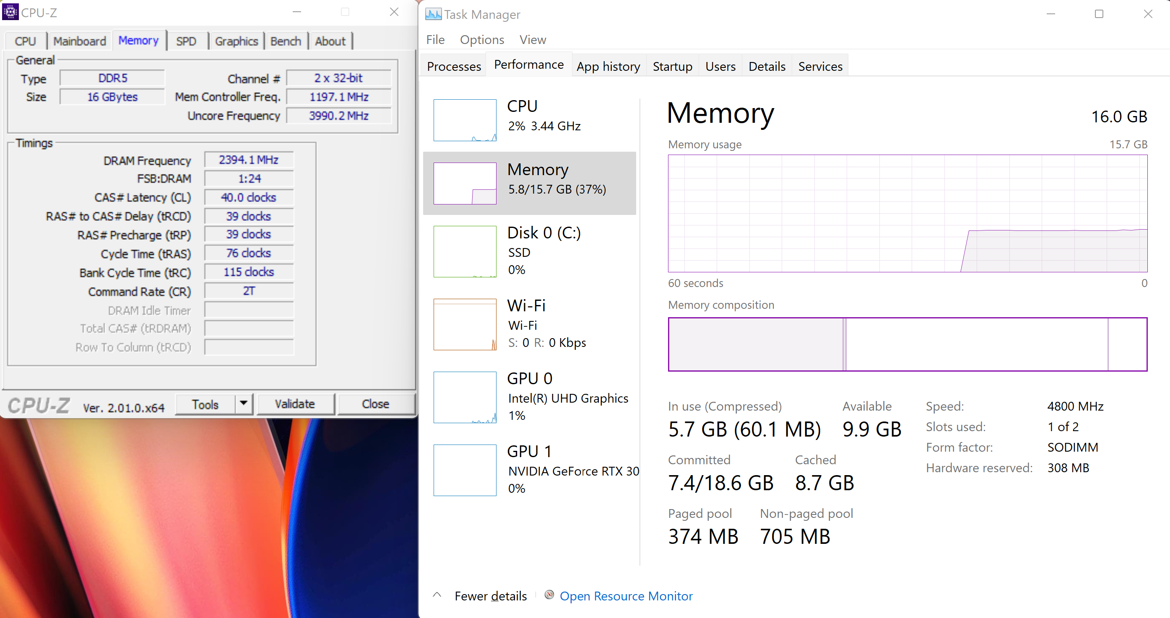Image resolution: width=1170 pixels, height=618 pixels.
Task: Switch to the Services tab
Action: 820,66
